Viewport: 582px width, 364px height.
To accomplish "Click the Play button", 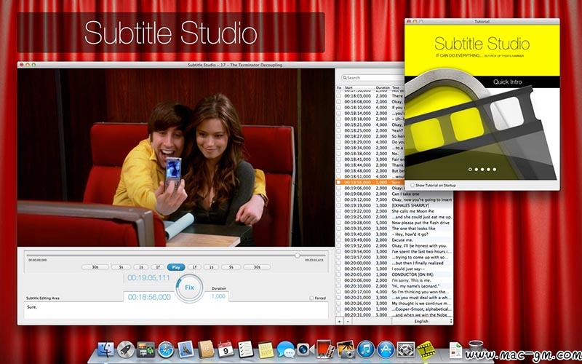I will [x=176, y=267].
